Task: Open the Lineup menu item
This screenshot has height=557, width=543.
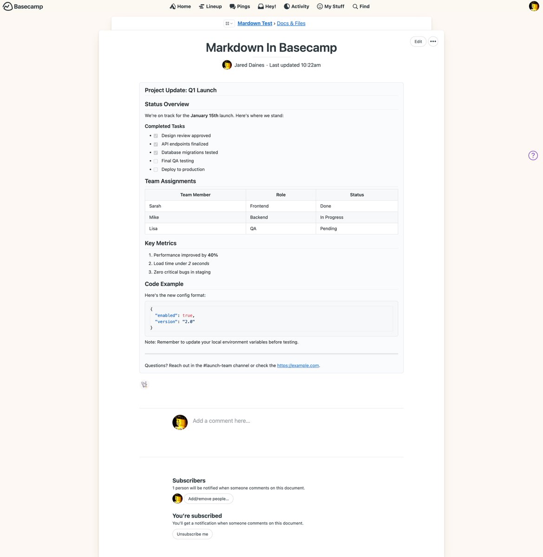Action: coord(210,6)
